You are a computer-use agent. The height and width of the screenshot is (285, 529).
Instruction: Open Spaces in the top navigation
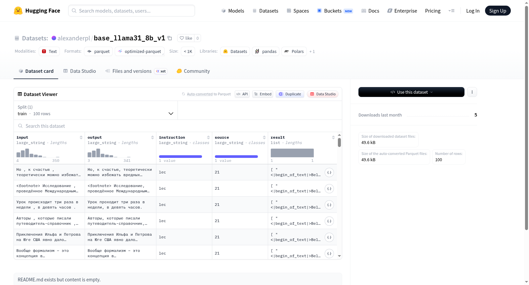click(x=298, y=11)
